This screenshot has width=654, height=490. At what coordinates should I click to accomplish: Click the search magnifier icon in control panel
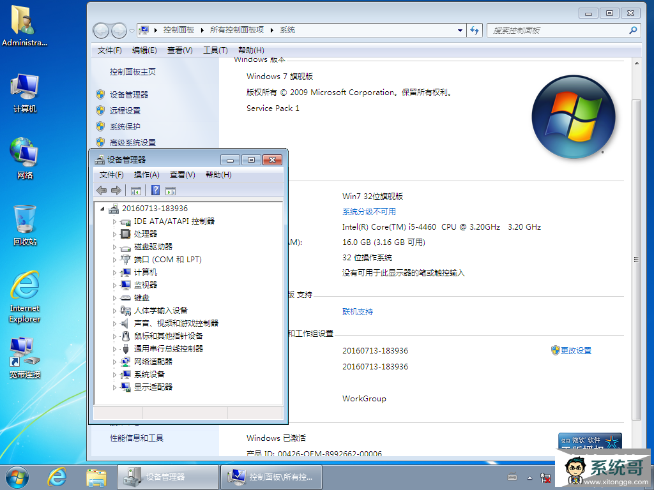point(633,30)
